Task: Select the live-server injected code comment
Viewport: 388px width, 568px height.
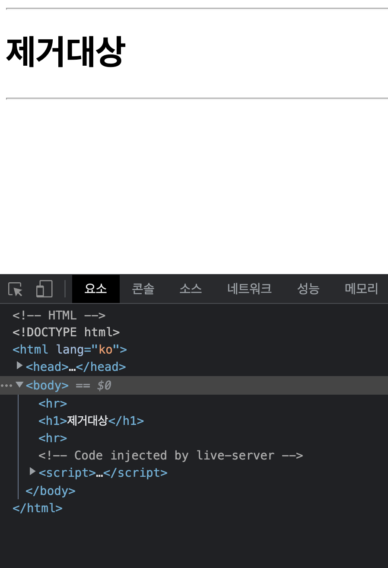Action: click(x=171, y=455)
